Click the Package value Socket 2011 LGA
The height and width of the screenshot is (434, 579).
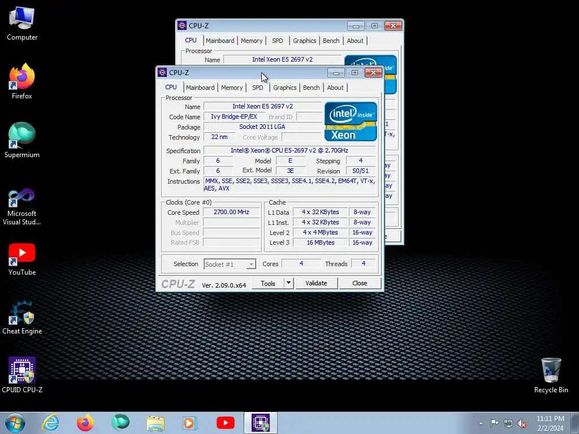tap(262, 127)
